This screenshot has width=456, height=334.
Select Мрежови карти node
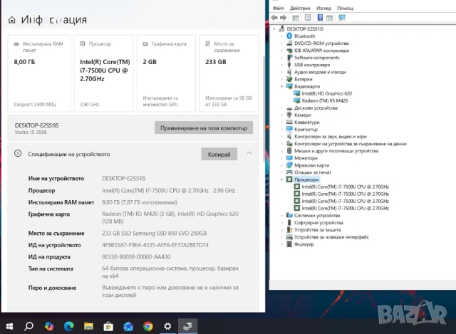tap(312, 165)
